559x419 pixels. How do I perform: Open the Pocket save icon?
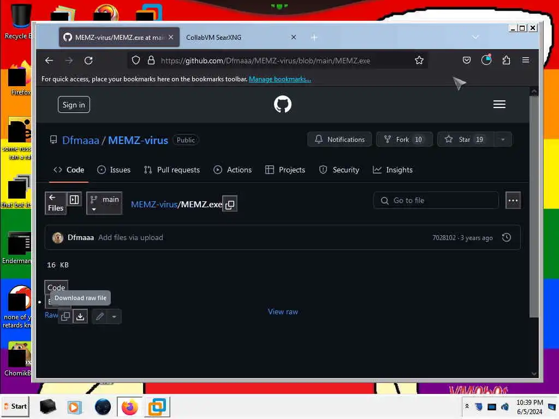[466, 60]
